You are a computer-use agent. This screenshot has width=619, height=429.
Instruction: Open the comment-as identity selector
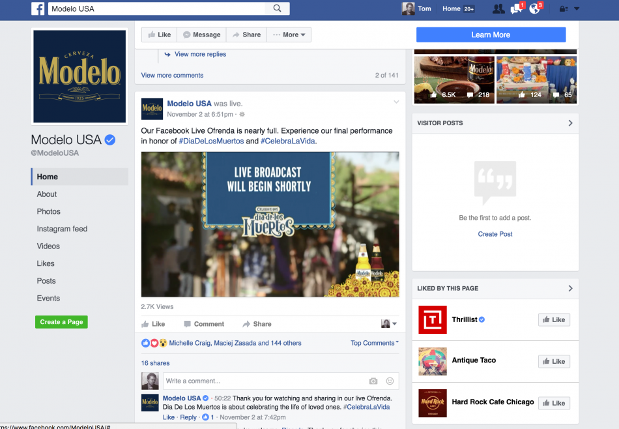pyautogui.click(x=389, y=324)
